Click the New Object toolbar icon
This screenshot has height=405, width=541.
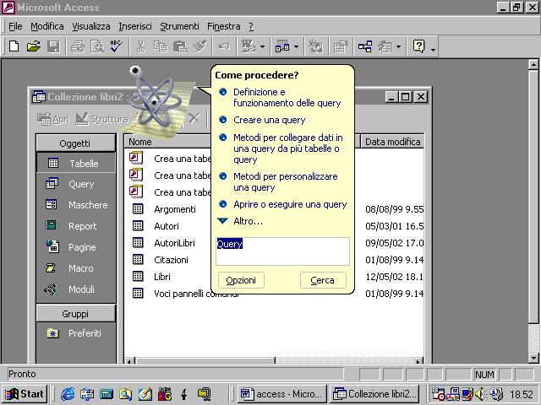(385, 46)
